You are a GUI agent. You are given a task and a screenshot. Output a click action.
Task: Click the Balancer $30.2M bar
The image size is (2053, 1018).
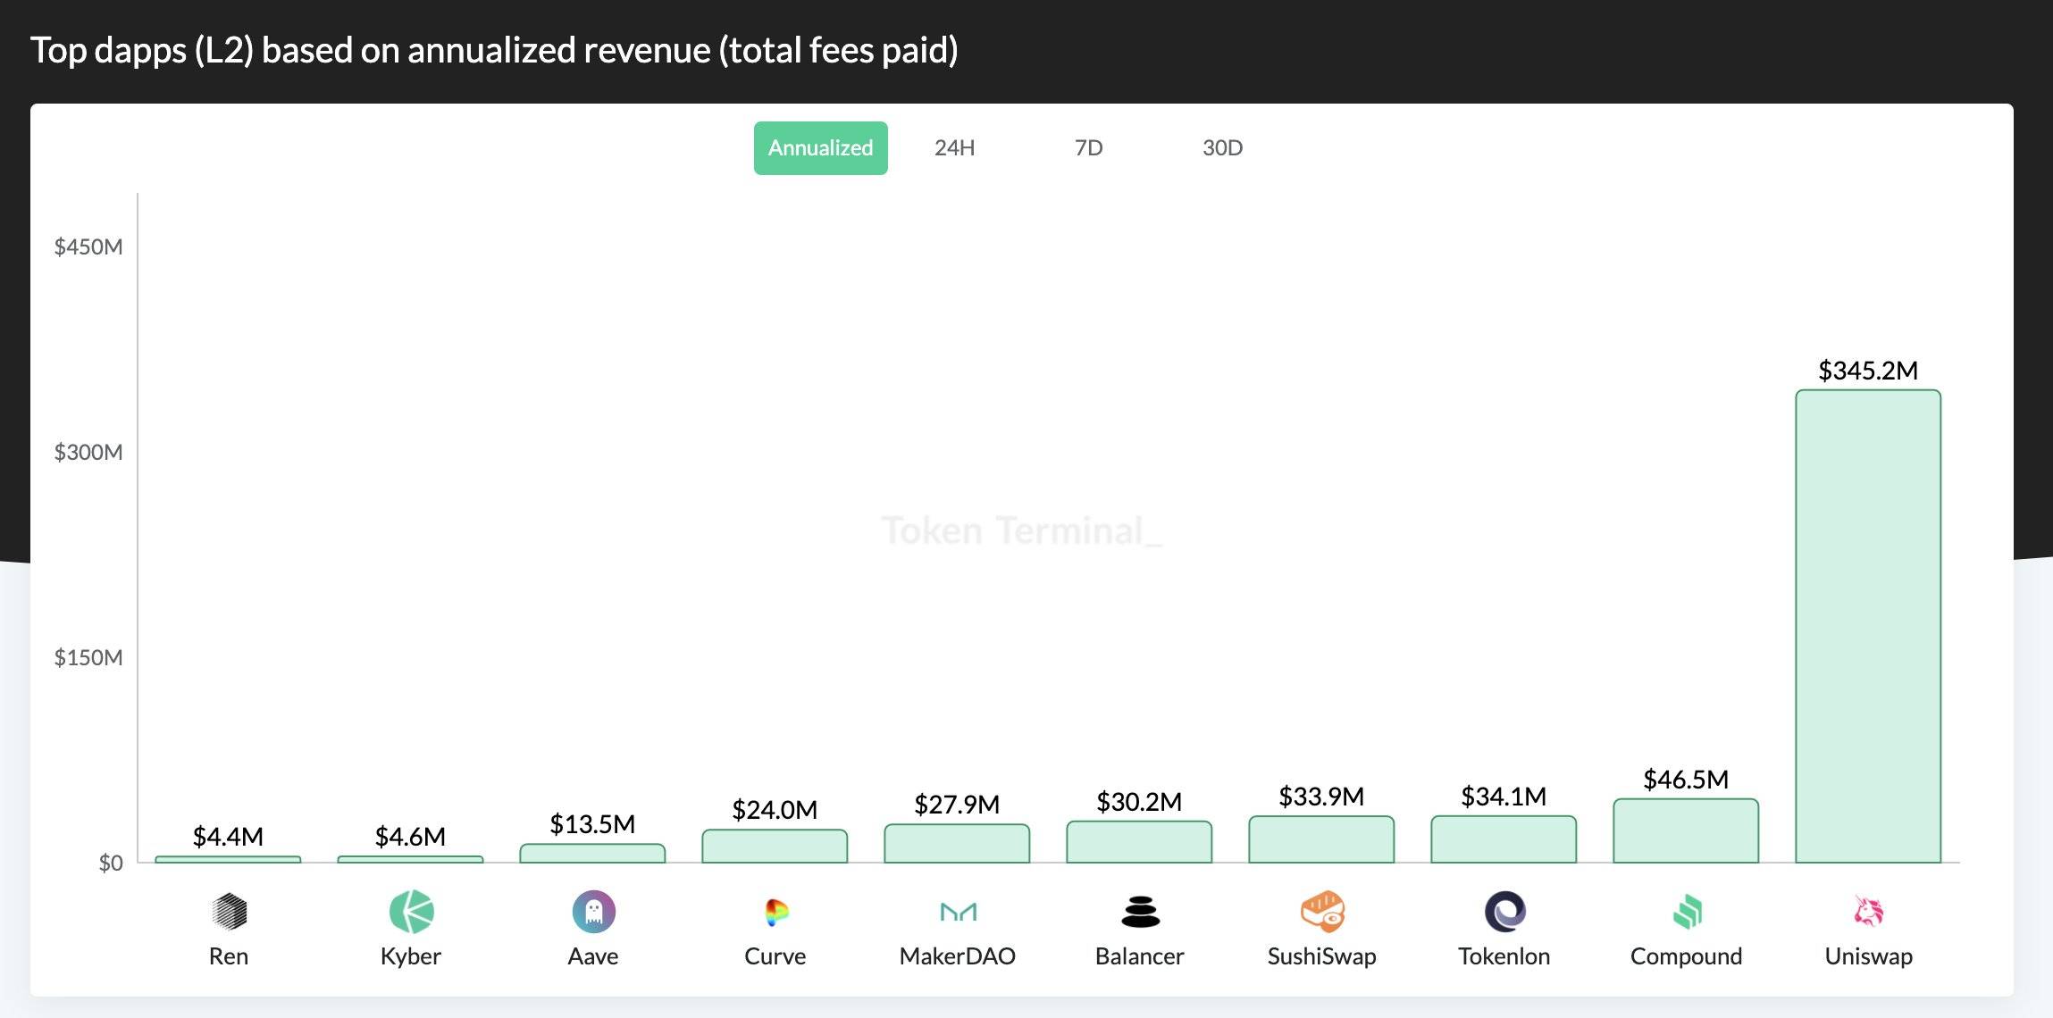coord(1139,842)
